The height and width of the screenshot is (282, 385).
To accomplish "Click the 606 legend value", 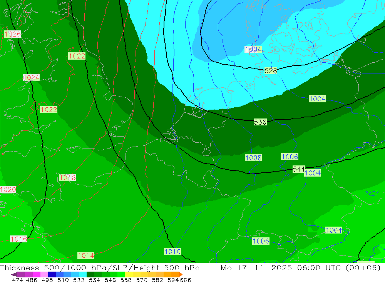I will tap(186, 280).
